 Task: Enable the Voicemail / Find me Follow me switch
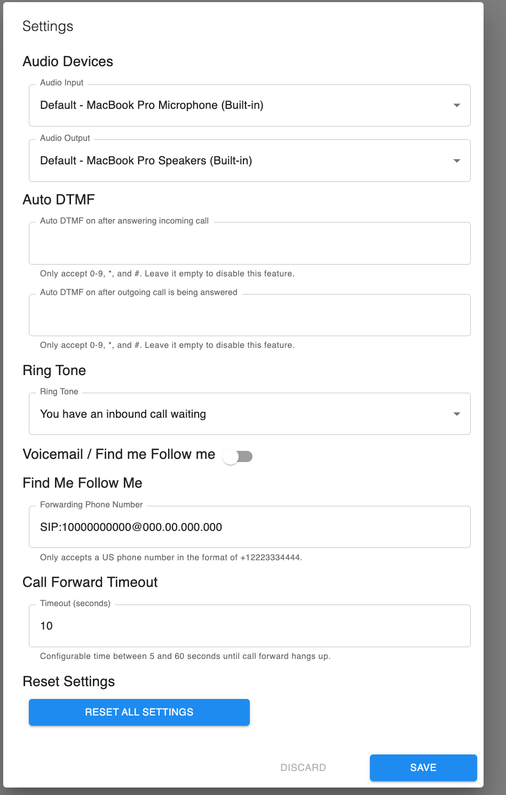[x=238, y=457]
